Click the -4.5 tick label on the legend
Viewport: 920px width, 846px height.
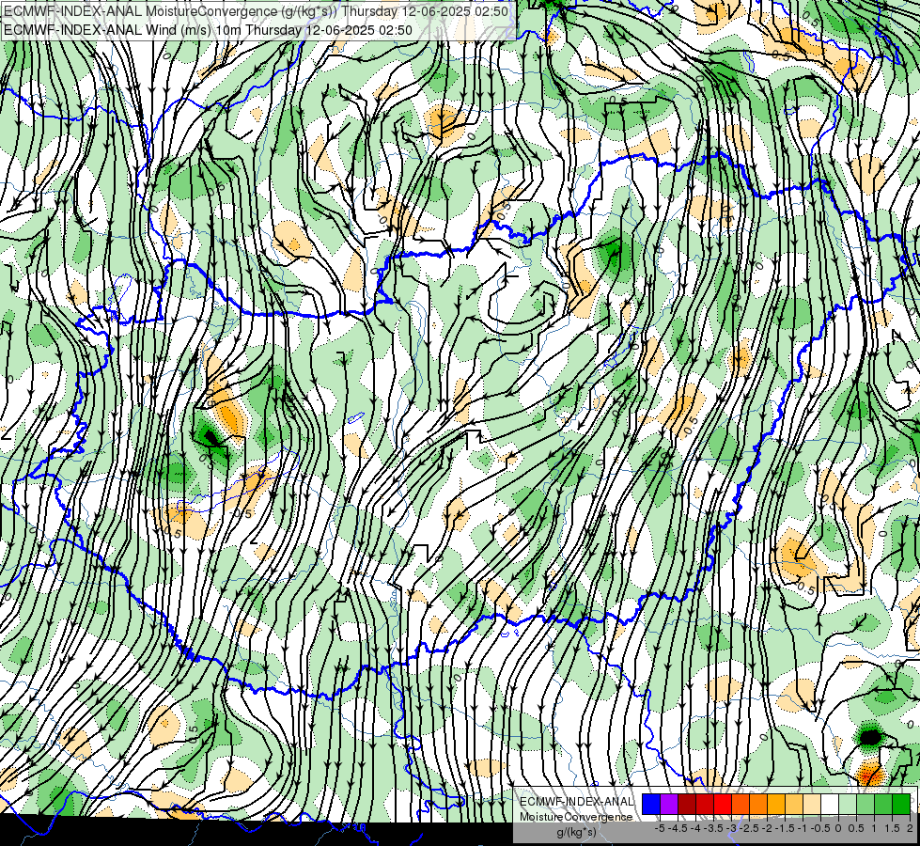[678, 828]
